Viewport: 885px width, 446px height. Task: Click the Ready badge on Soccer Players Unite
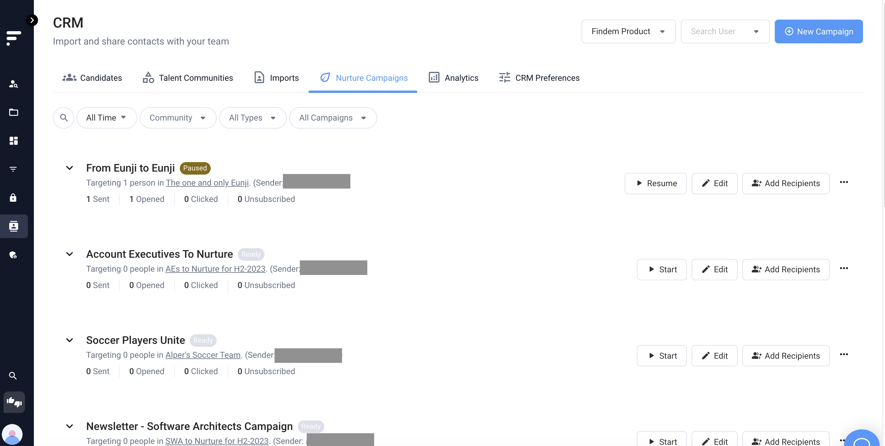coord(203,340)
